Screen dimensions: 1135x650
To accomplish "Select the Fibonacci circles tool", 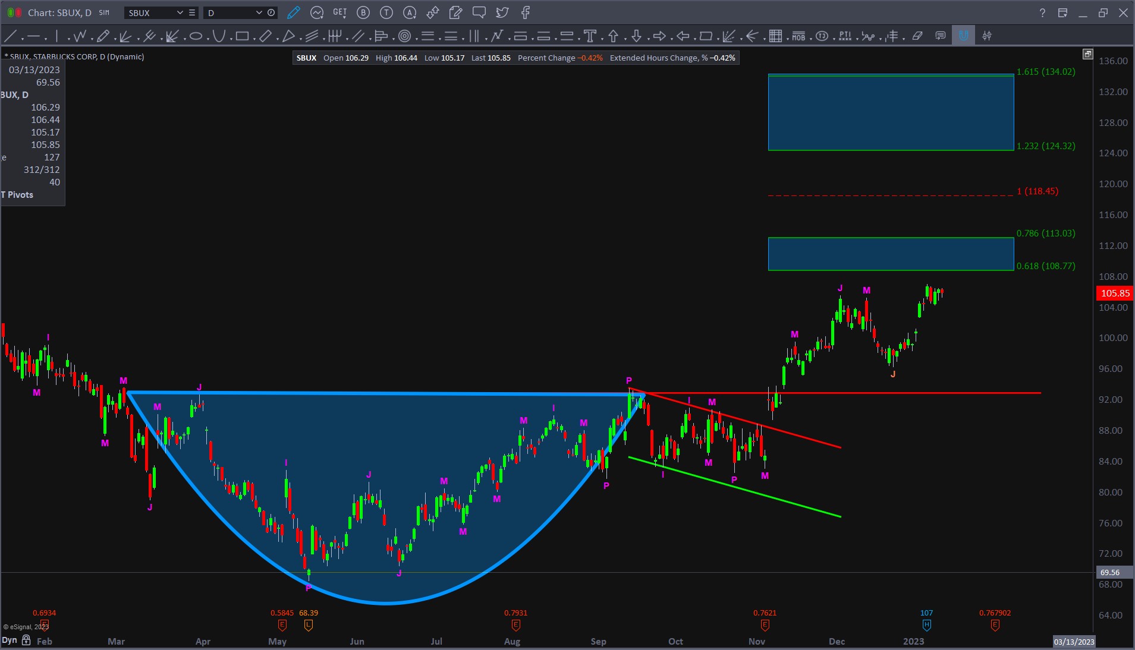I will (x=404, y=36).
